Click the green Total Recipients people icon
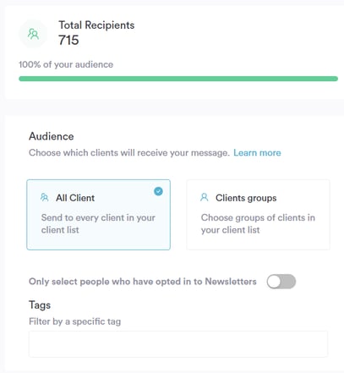 [33, 34]
